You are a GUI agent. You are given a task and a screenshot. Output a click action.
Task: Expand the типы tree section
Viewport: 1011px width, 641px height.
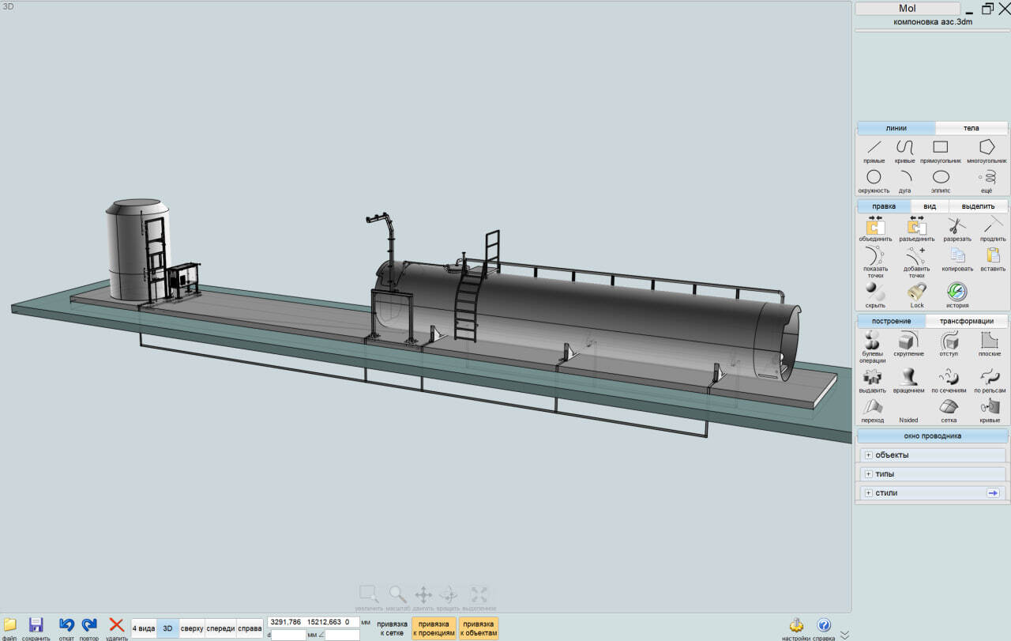868,474
